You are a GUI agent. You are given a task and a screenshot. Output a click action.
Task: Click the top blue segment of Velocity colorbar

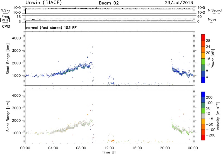(203, 95)
